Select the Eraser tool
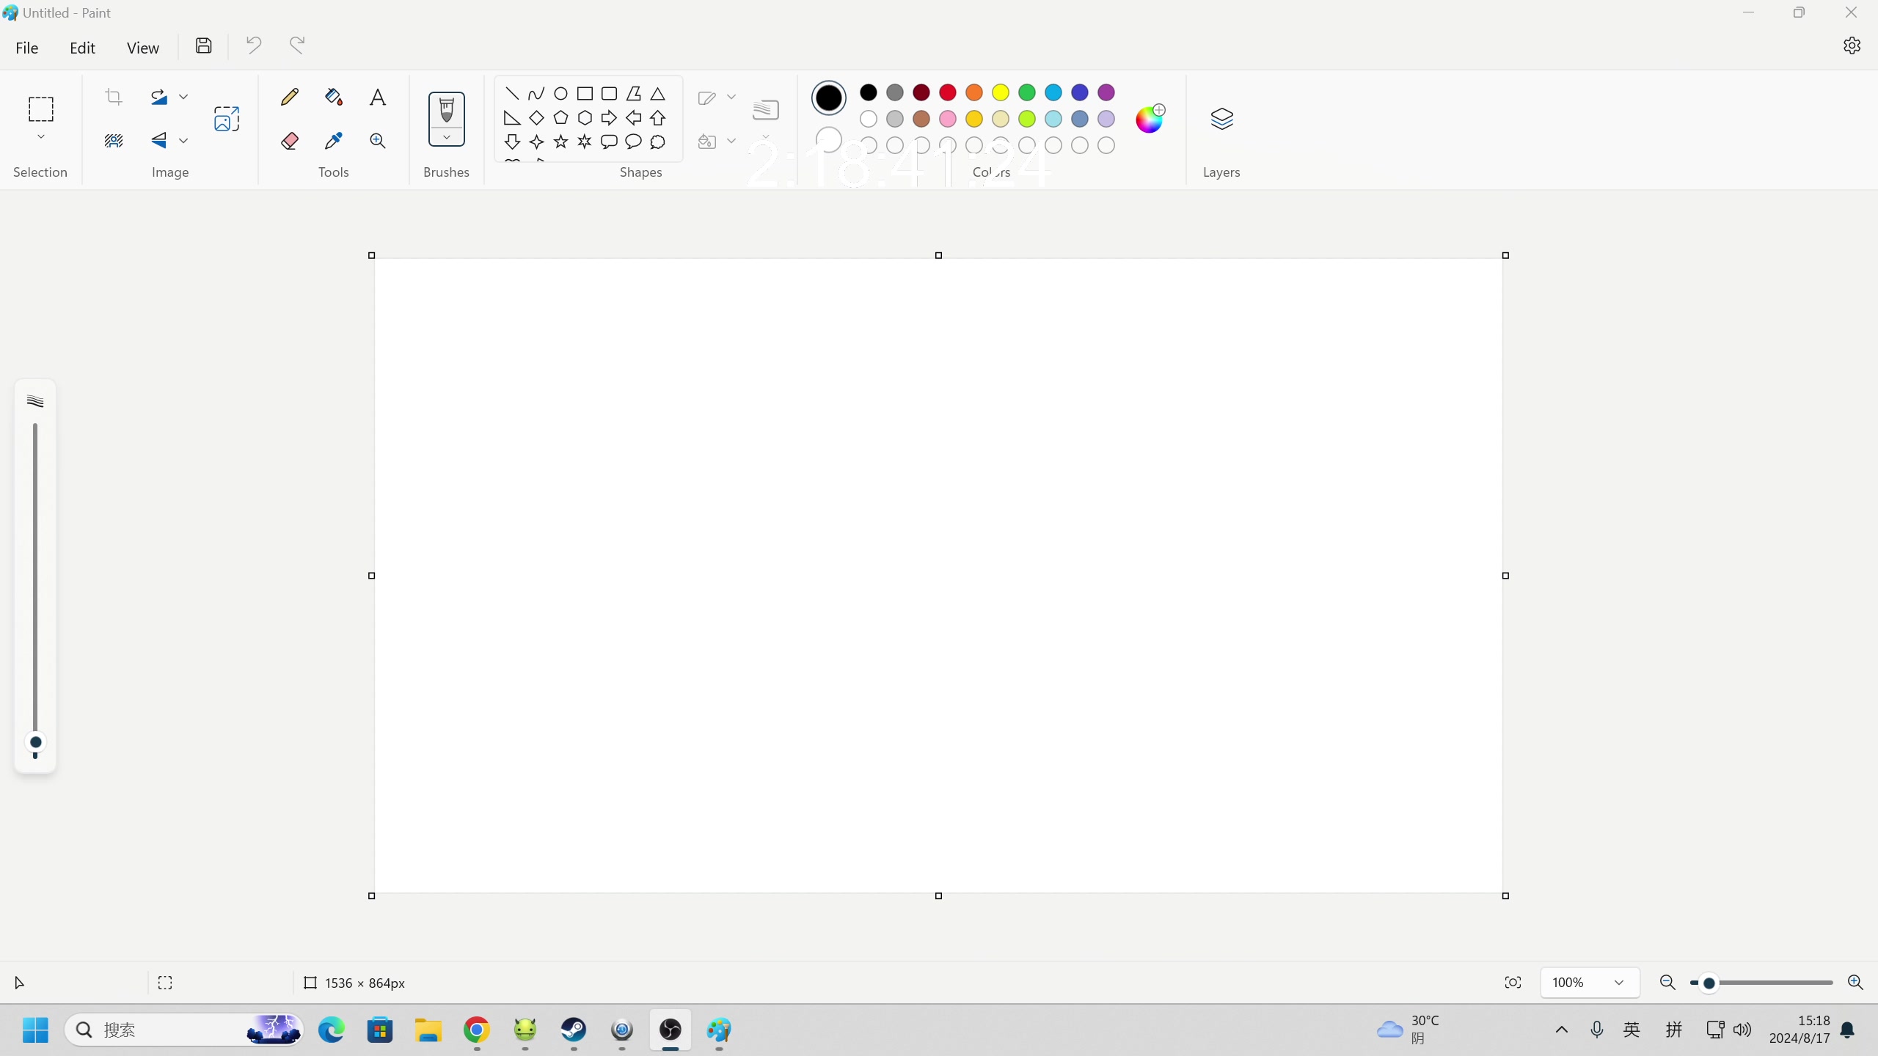1878x1056 pixels. pyautogui.click(x=290, y=141)
